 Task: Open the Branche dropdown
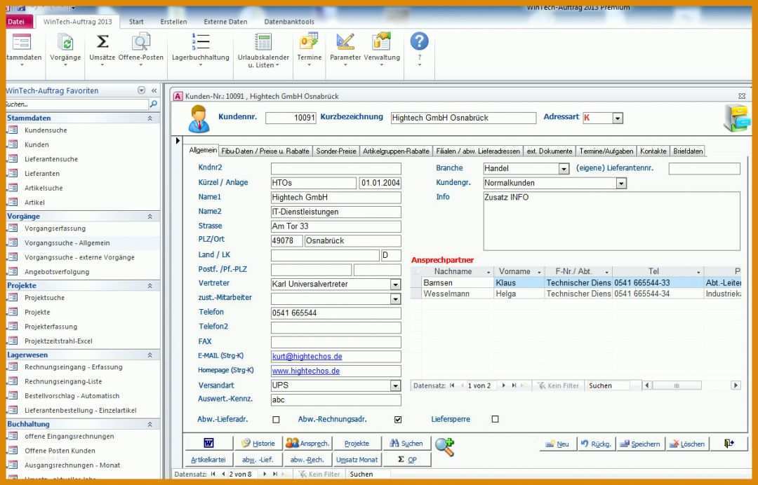(564, 168)
